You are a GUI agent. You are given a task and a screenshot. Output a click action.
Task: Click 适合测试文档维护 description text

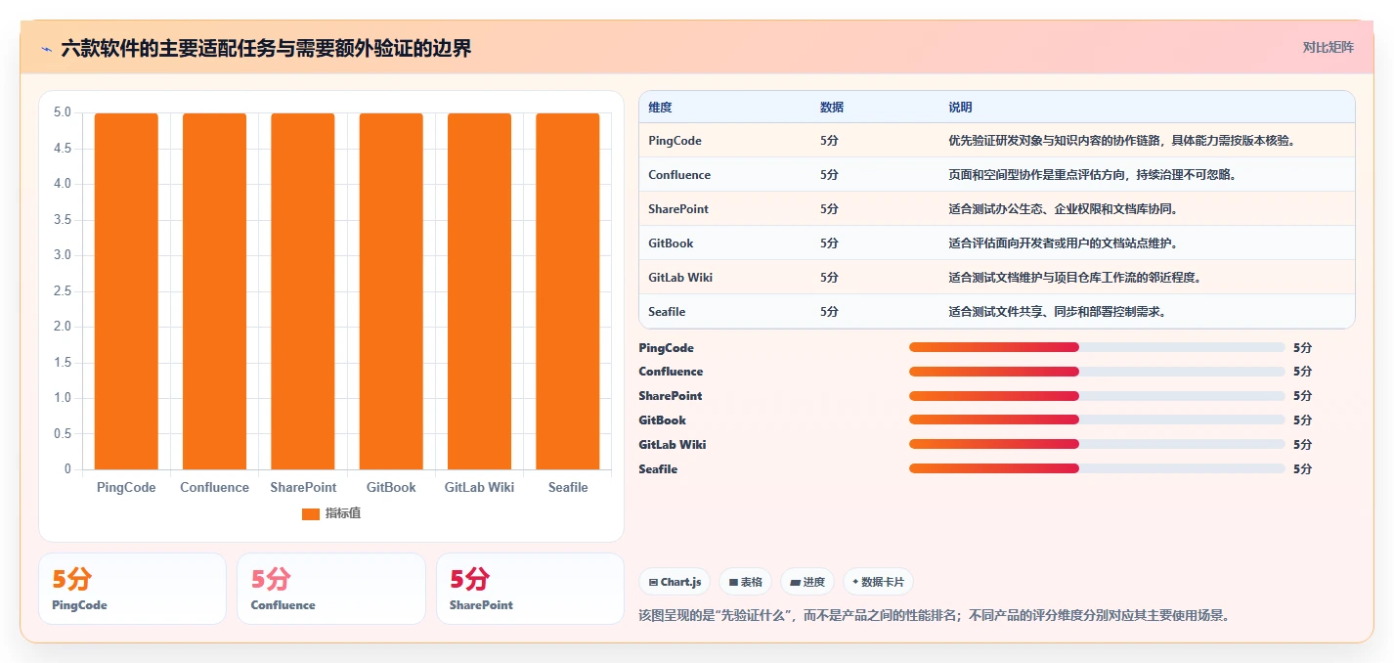pos(1075,278)
